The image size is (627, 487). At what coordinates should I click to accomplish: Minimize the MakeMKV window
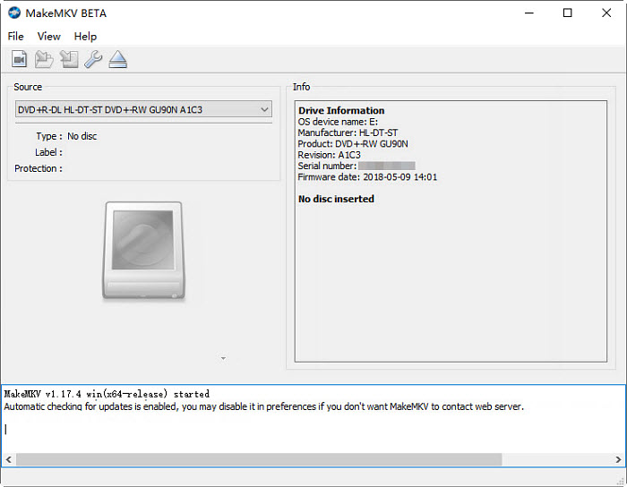(x=529, y=13)
